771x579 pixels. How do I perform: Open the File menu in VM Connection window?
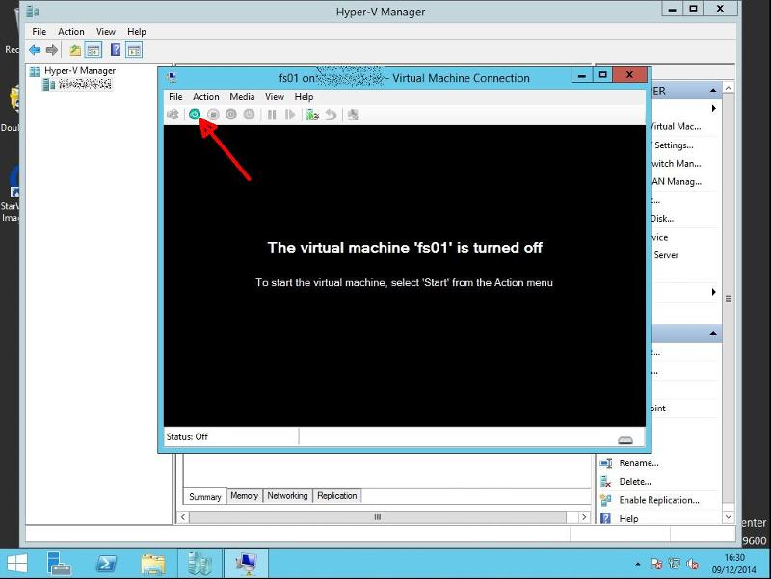175,97
